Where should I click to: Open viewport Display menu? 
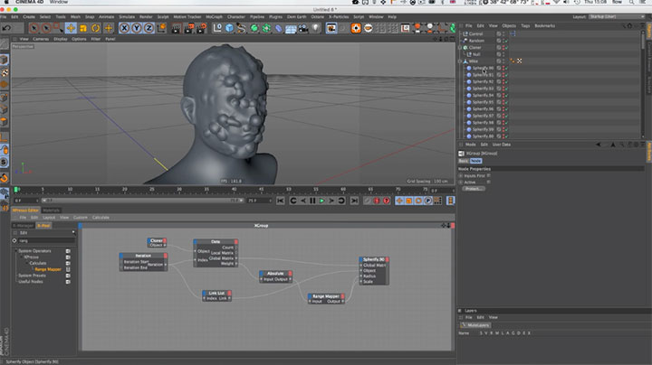pos(61,39)
